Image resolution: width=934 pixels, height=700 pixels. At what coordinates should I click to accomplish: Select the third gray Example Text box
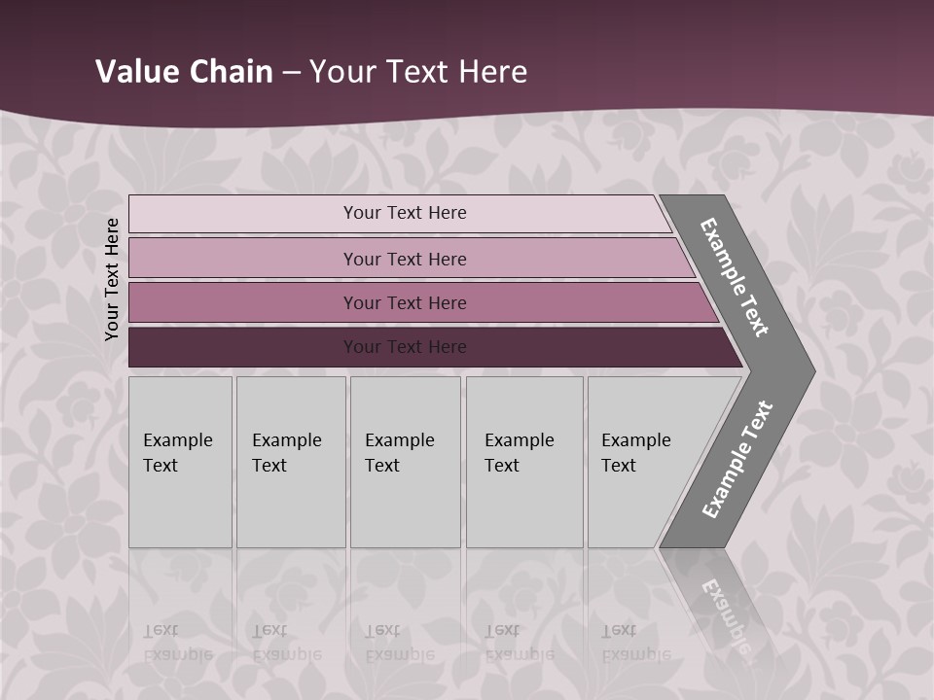tap(405, 462)
